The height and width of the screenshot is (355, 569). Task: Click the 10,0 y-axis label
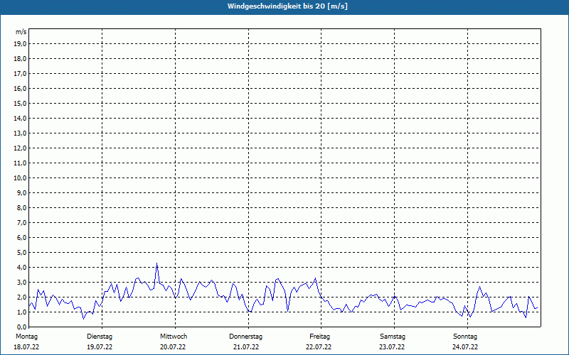pos(21,178)
